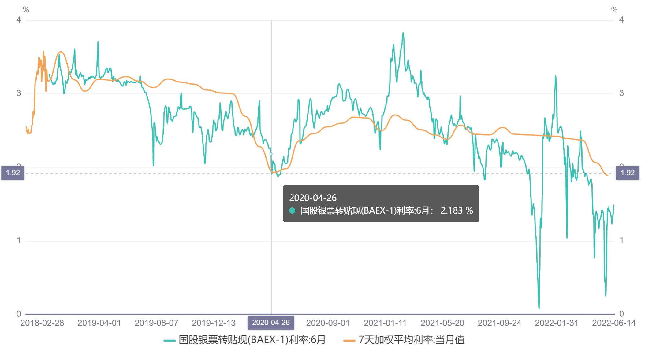Viewport: 645px width, 347px height.
Task: Click the teal legend line swatch
Action: pyautogui.click(x=170, y=340)
